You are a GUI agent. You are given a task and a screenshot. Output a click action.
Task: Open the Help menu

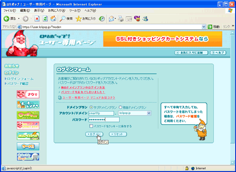tap(90, 10)
